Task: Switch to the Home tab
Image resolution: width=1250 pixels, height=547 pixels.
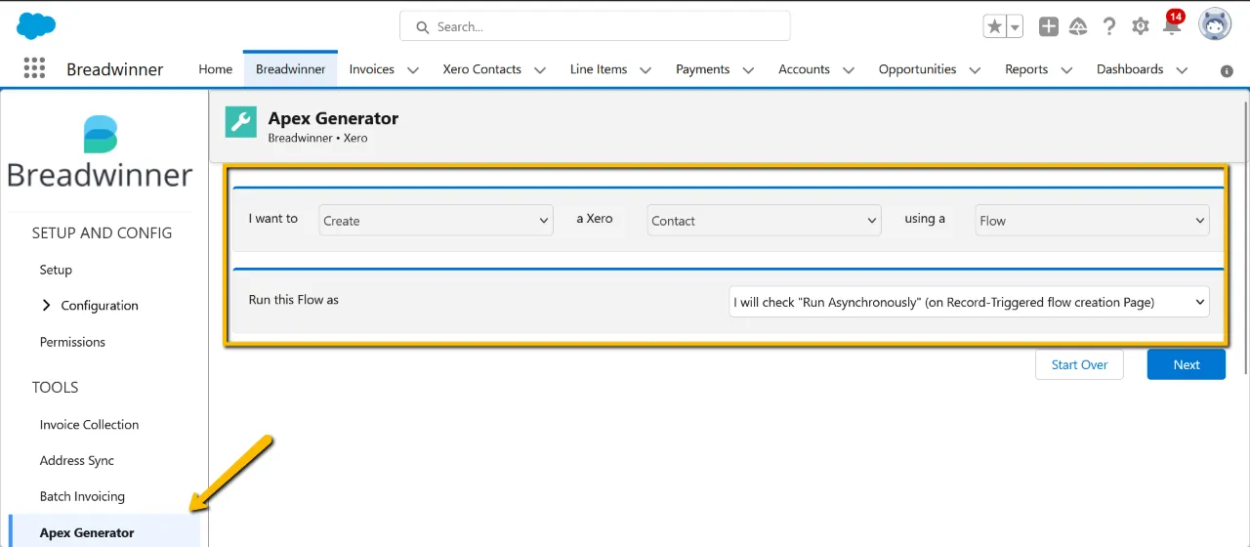Action: pyautogui.click(x=215, y=69)
